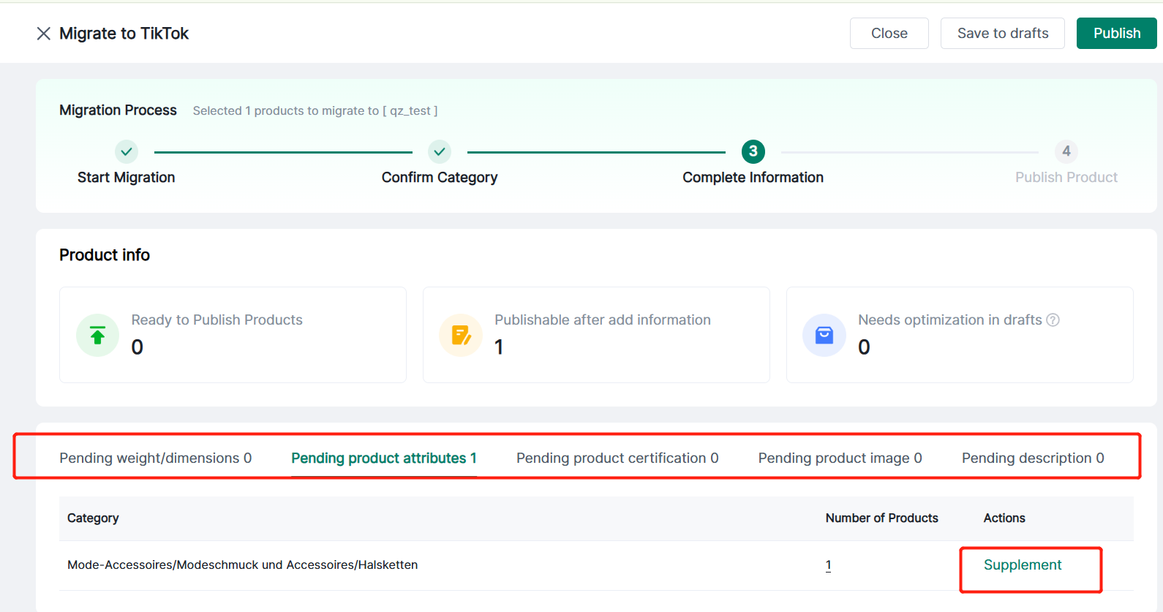The height and width of the screenshot is (612, 1163).
Task: Switch to Pending product image tab
Action: click(x=840, y=458)
